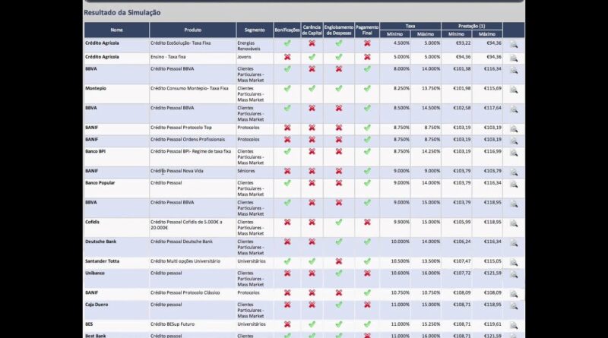
Task: Click the €107,47 installment value
Action: click(x=462, y=261)
